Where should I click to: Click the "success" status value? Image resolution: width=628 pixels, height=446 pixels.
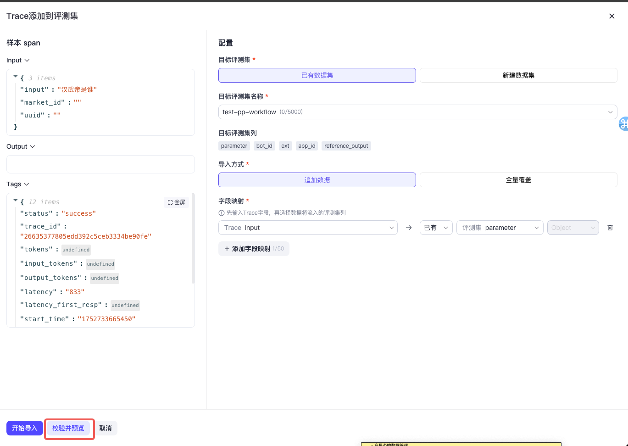[x=78, y=214]
